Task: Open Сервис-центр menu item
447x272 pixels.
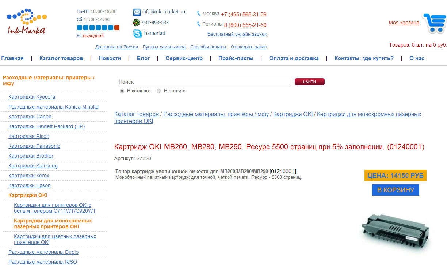Action: tap(184, 58)
